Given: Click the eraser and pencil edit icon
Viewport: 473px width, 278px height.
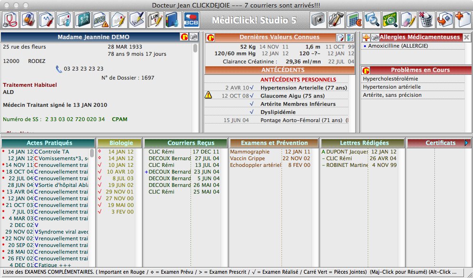Looking at the screenshot, I should pos(409,20).
